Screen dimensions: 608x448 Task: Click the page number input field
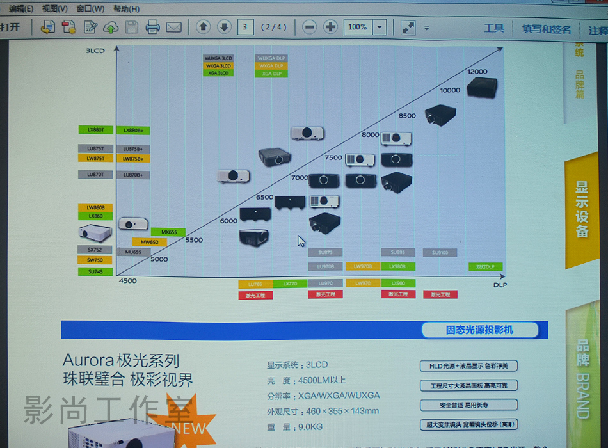tap(245, 27)
